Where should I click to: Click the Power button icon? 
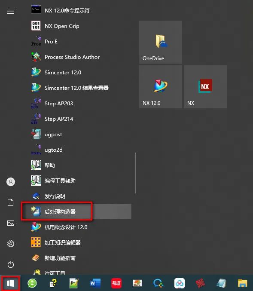tap(11, 264)
